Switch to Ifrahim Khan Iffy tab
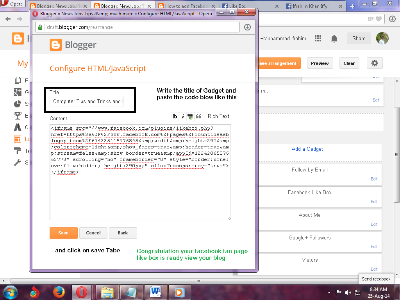The height and width of the screenshot is (300, 400). click(x=314, y=6)
